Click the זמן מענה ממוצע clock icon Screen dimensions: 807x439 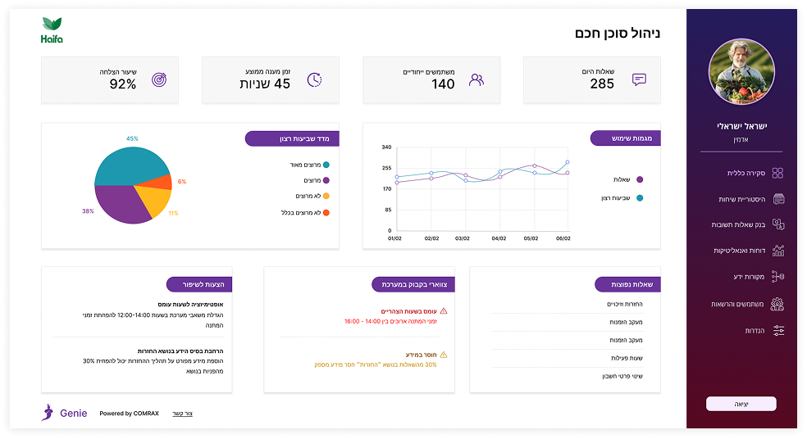point(315,79)
